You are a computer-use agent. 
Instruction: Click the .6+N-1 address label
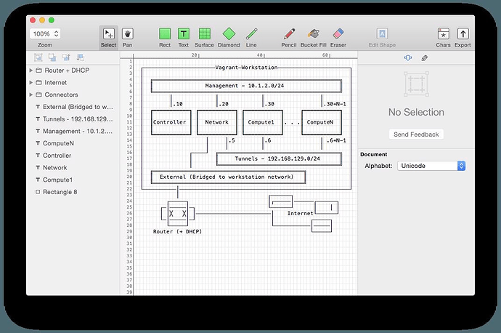tap(336, 140)
